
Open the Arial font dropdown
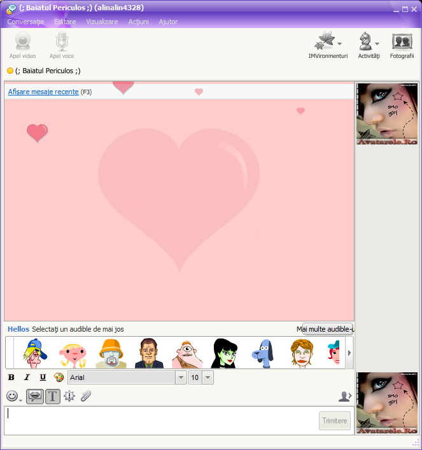[181, 377]
